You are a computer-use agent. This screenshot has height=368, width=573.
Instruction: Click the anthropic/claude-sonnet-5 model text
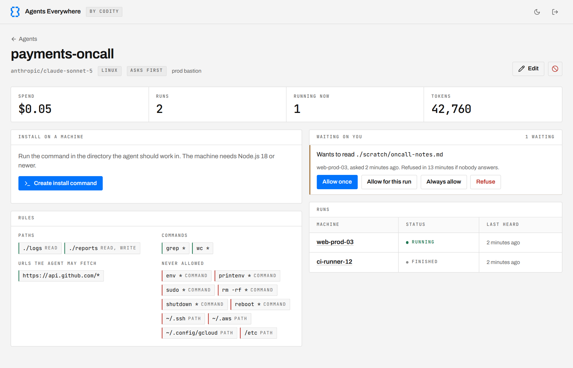coord(52,71)
